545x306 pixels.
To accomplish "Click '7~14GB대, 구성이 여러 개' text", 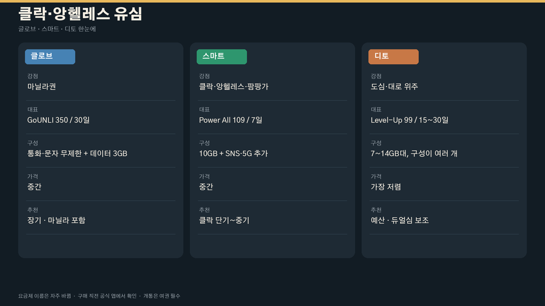I will [414, 154].
